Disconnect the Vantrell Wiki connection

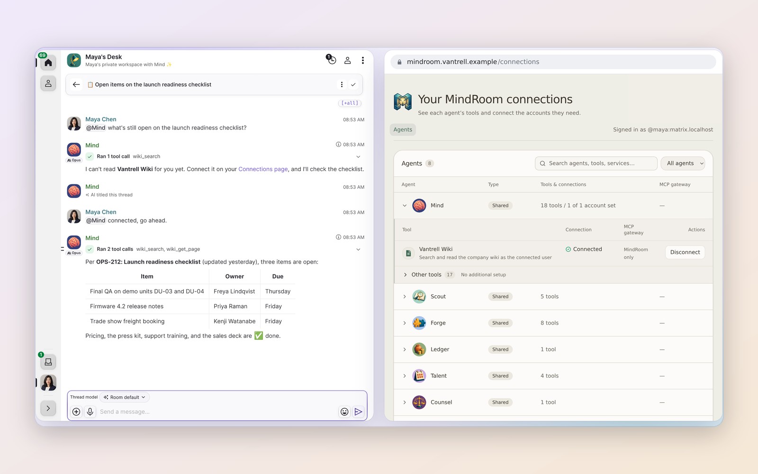pyautogui.click(x=685, y=252)
